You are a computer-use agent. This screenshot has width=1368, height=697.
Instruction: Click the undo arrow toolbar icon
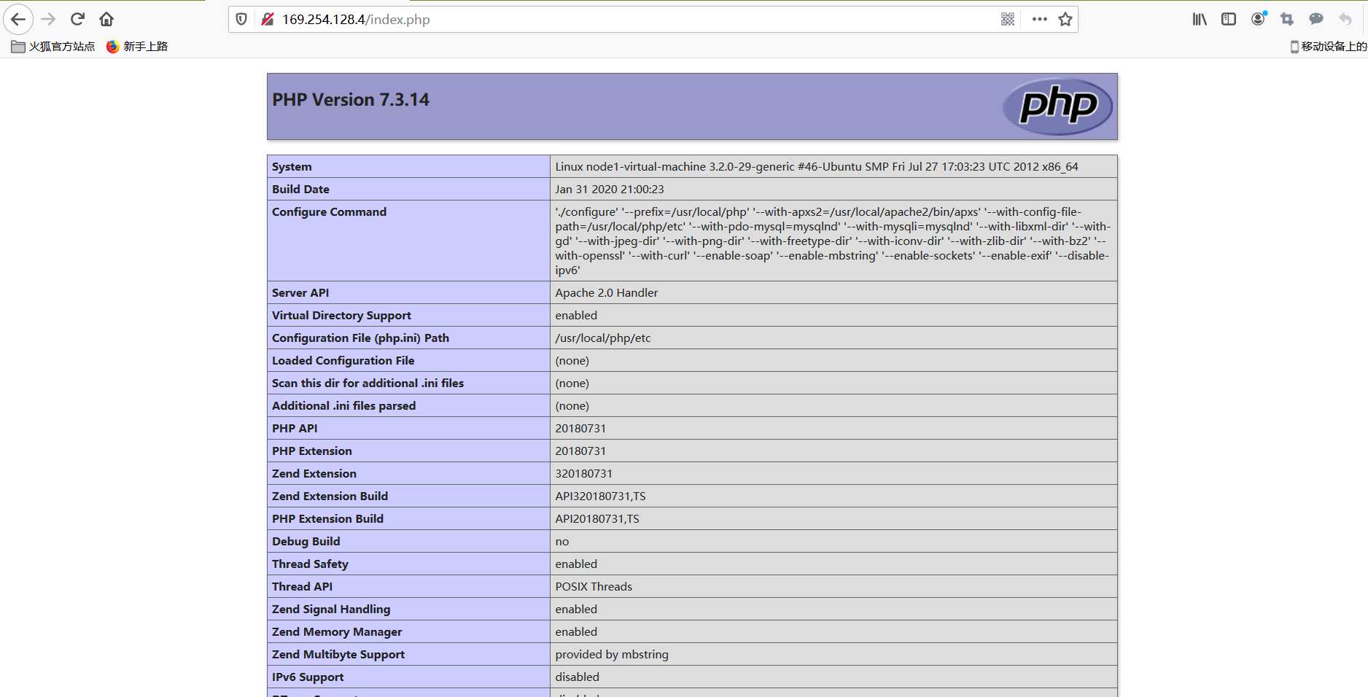click(1345, 19)
